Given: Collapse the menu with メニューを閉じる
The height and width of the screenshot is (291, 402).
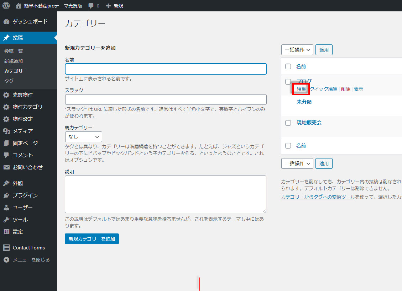Looking at the screenshot, I should [x=31, y=260].
